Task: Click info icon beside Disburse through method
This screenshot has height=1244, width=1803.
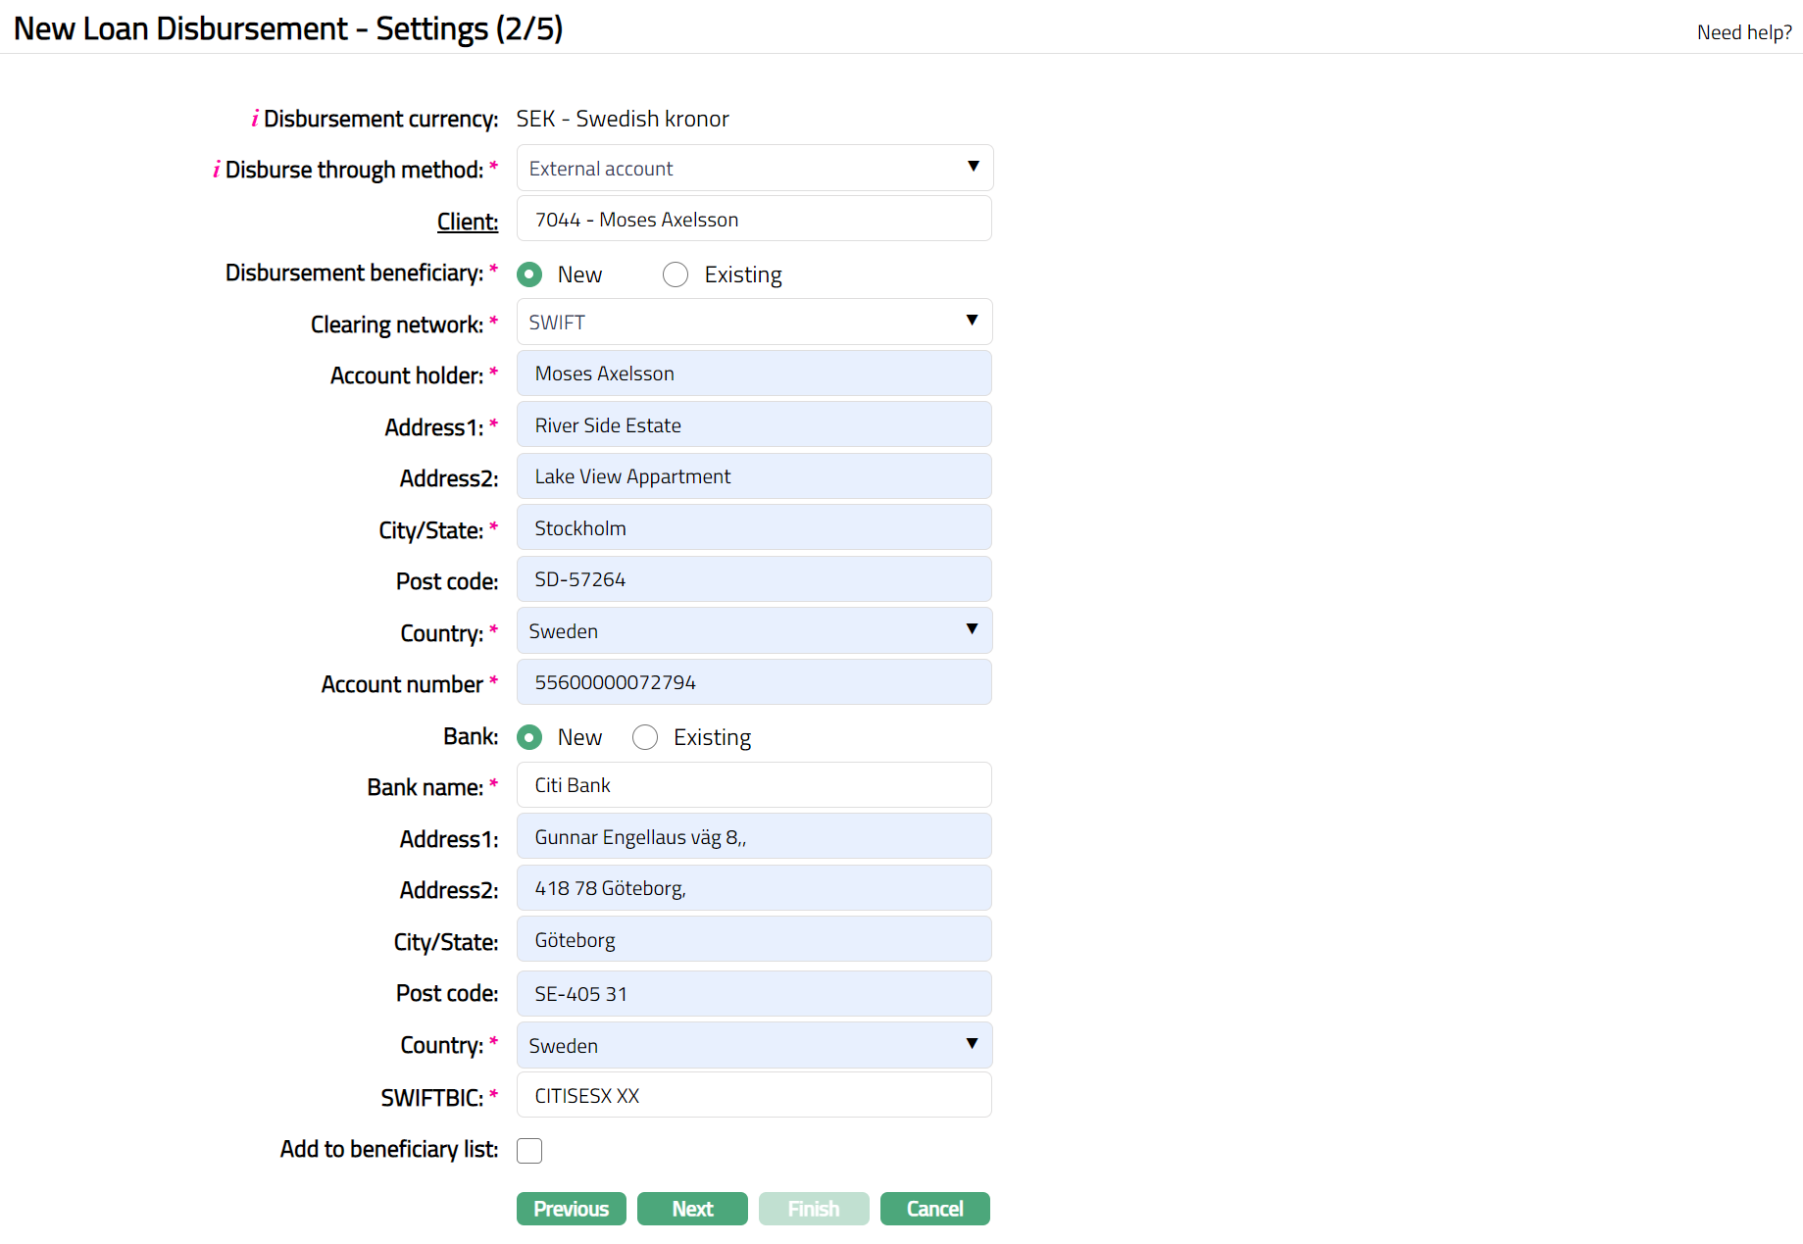Action: point(217,170)
